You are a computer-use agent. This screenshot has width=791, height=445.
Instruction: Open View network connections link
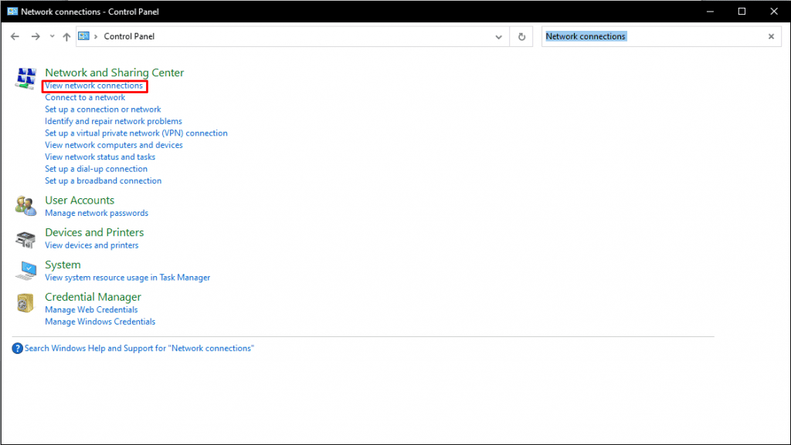coord(93,86)
